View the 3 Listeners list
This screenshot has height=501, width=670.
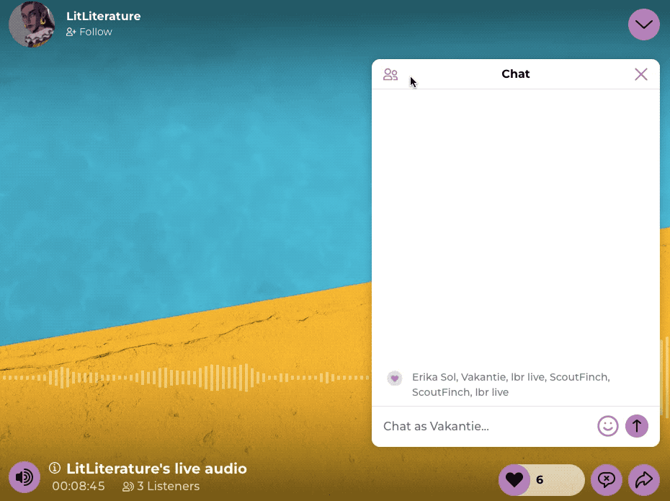[161, 487]
